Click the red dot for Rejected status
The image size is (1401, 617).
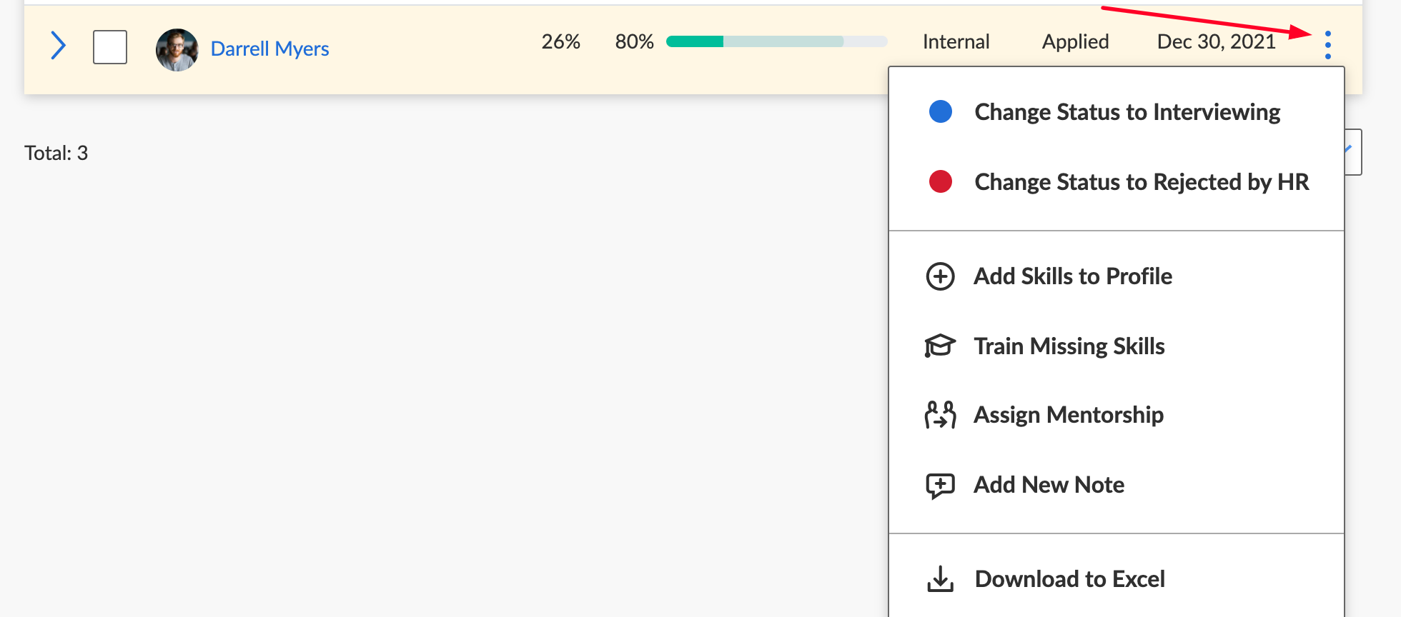[x=940, y=182]
